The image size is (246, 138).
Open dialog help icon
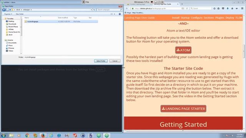coord(120,14)
